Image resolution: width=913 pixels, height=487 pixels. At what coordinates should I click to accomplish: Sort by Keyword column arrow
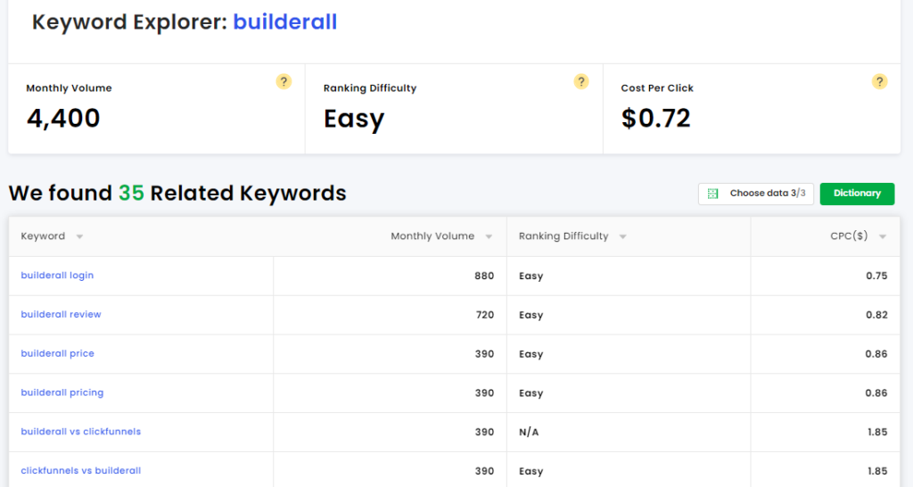click(x=79, y=236)
